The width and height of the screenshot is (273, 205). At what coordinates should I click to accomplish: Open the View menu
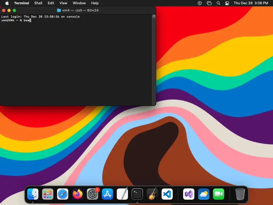[63, 3]
